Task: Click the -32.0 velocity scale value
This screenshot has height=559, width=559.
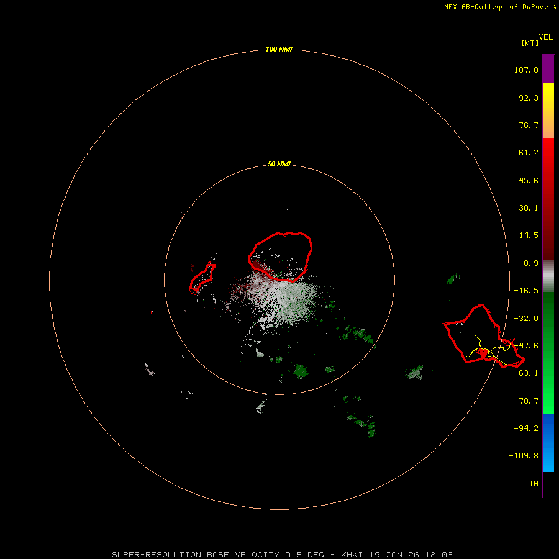Action: [x=526, y=319]
